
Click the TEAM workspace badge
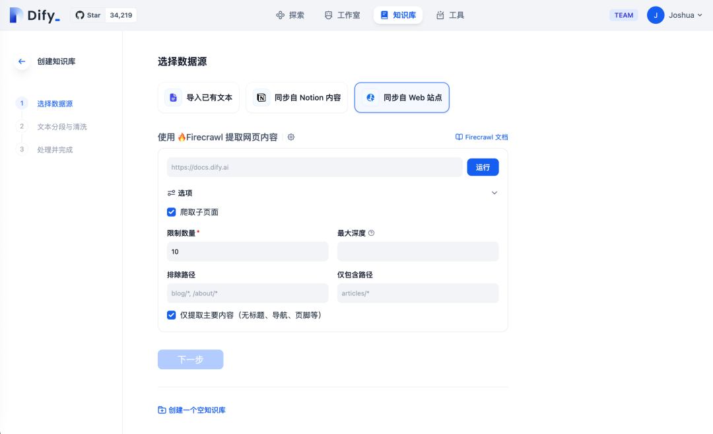[623, 15]
